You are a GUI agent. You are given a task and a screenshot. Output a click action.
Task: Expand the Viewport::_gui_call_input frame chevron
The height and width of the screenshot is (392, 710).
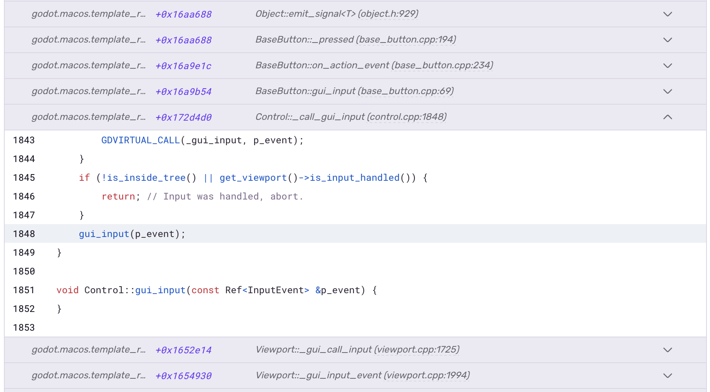pyautogui.click(x=667, y=350)
